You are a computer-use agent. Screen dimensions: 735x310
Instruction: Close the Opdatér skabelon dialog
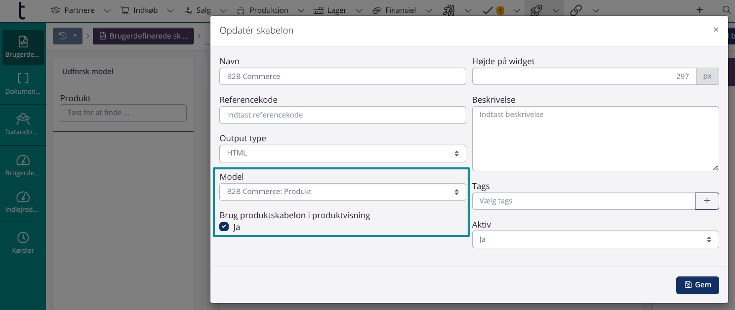tap(716, 30)
